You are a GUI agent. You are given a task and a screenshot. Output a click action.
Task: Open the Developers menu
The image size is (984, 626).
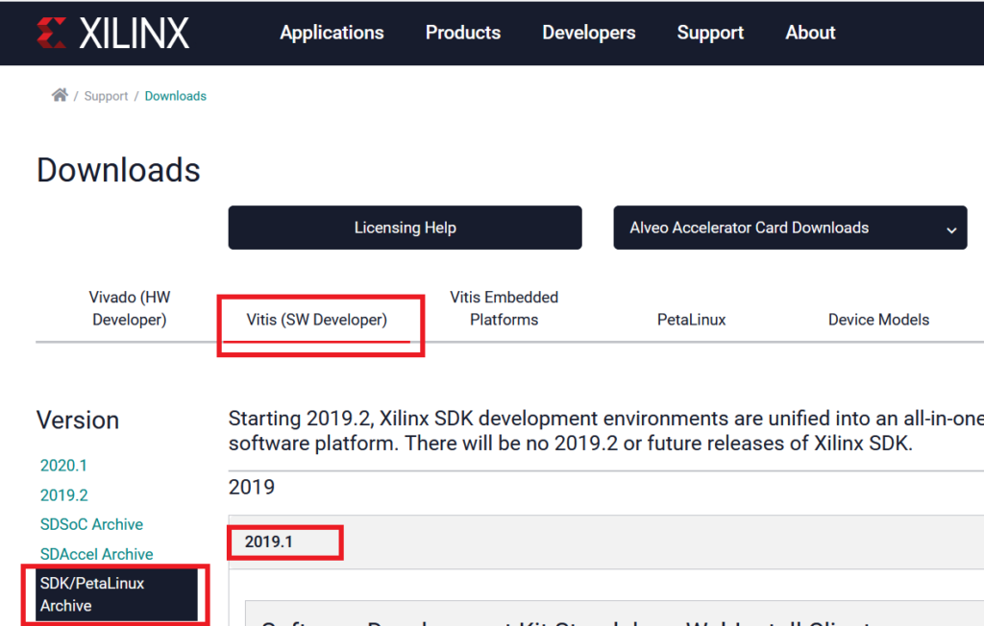[x=588, y=33]
